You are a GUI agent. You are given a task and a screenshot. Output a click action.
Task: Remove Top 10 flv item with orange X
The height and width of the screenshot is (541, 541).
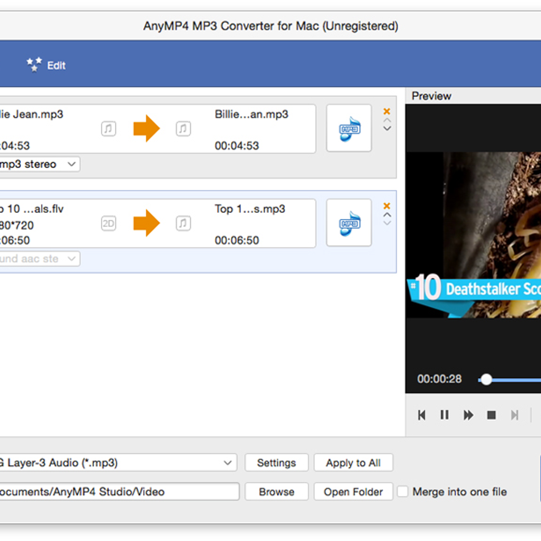(x=387, y=206)
